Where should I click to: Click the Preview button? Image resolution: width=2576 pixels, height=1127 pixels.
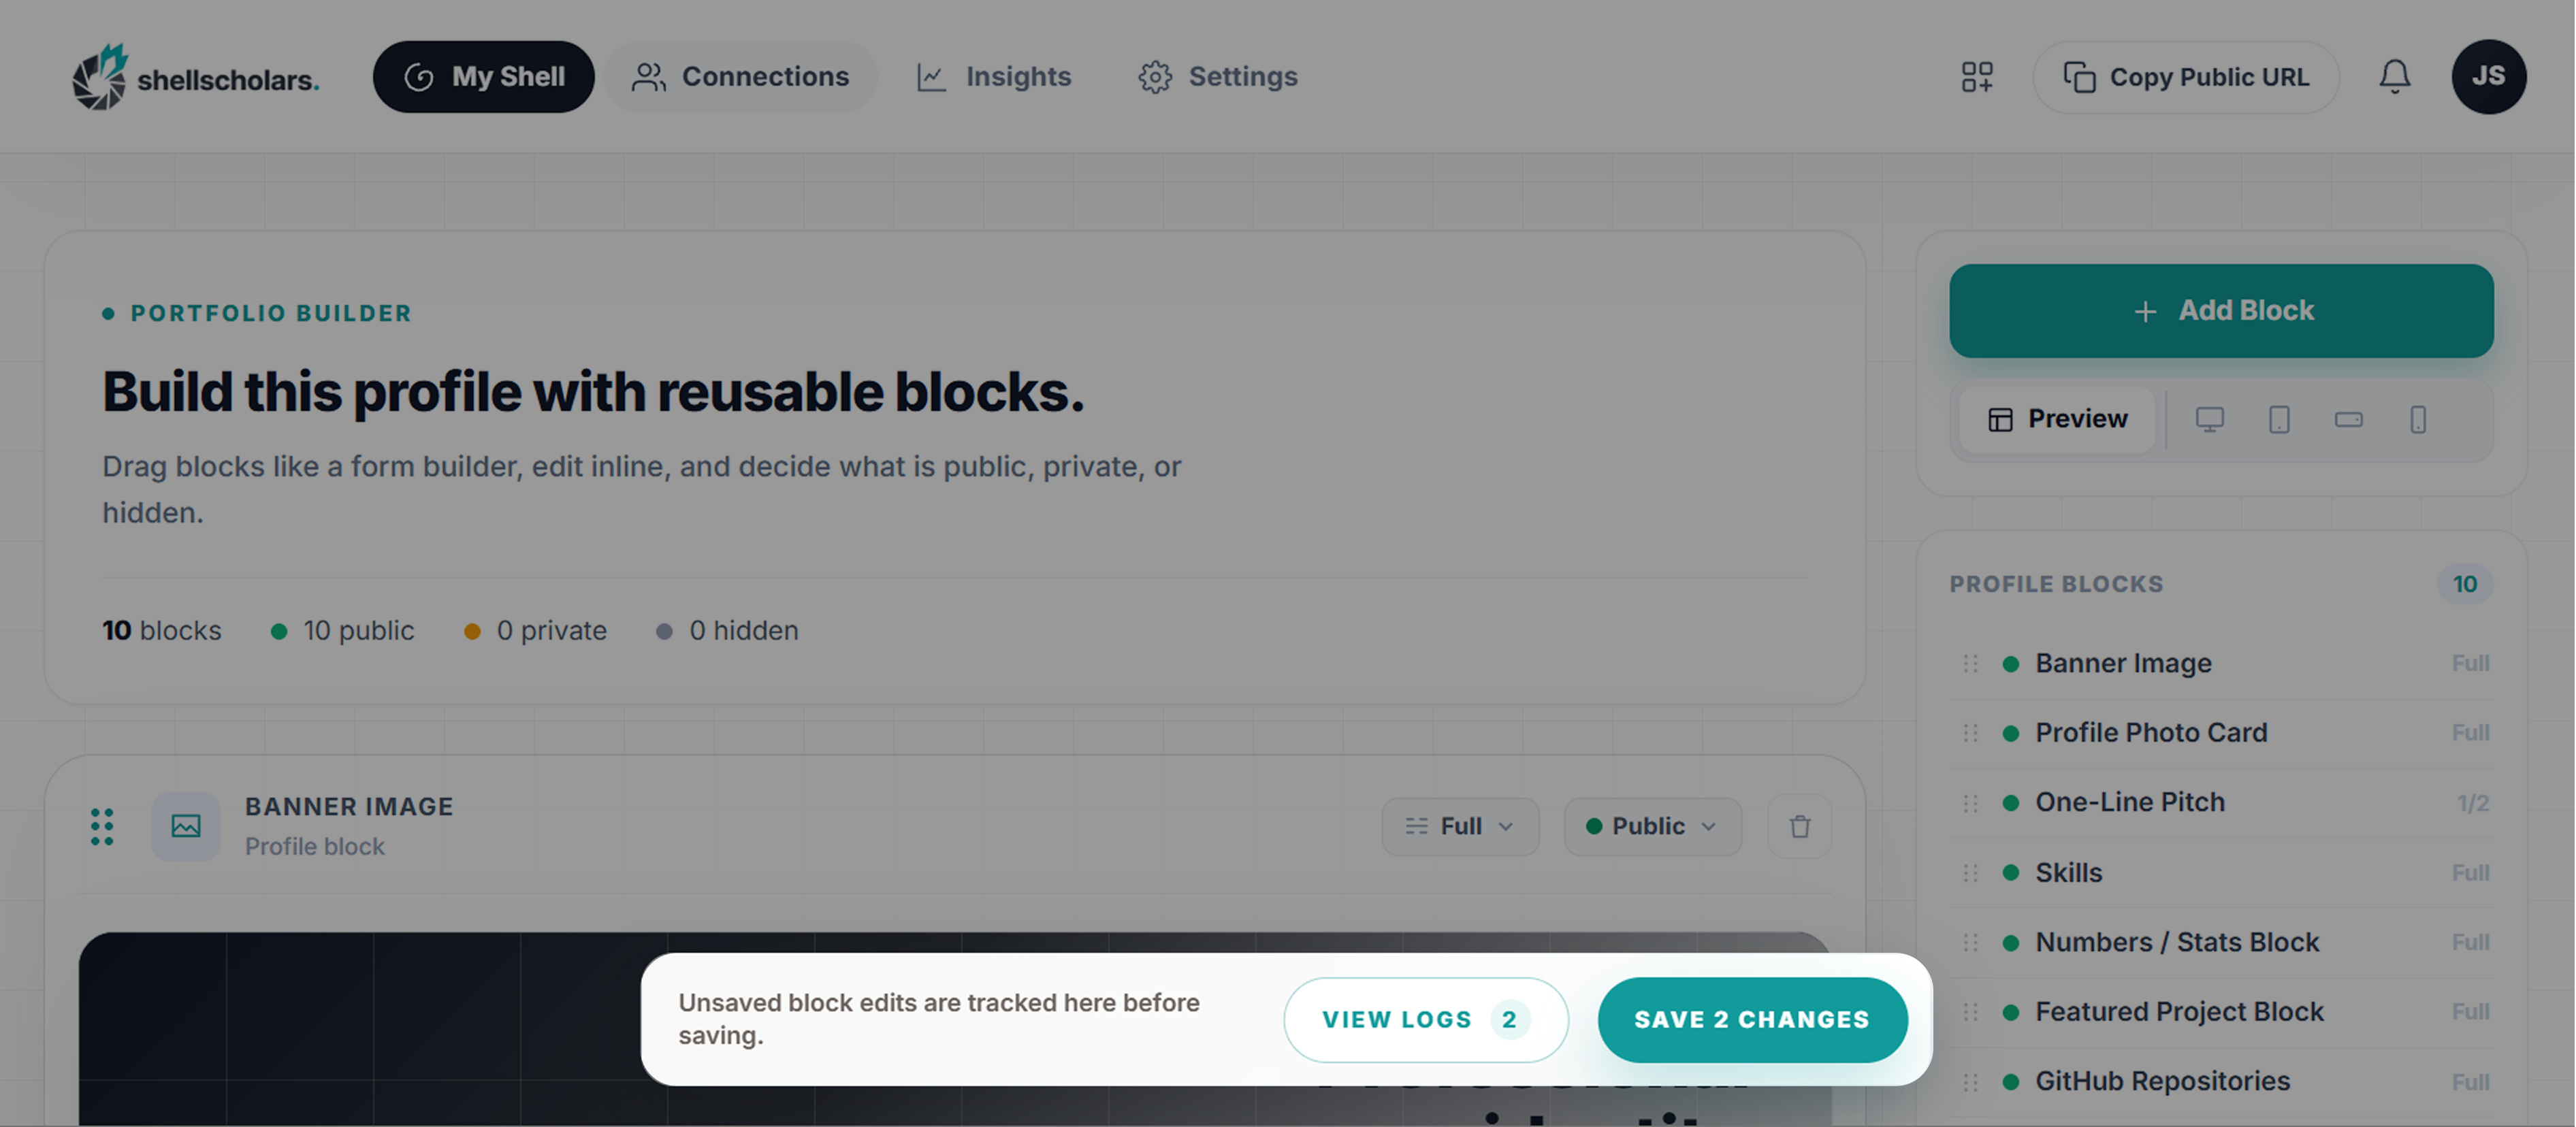click(2057, 419)
